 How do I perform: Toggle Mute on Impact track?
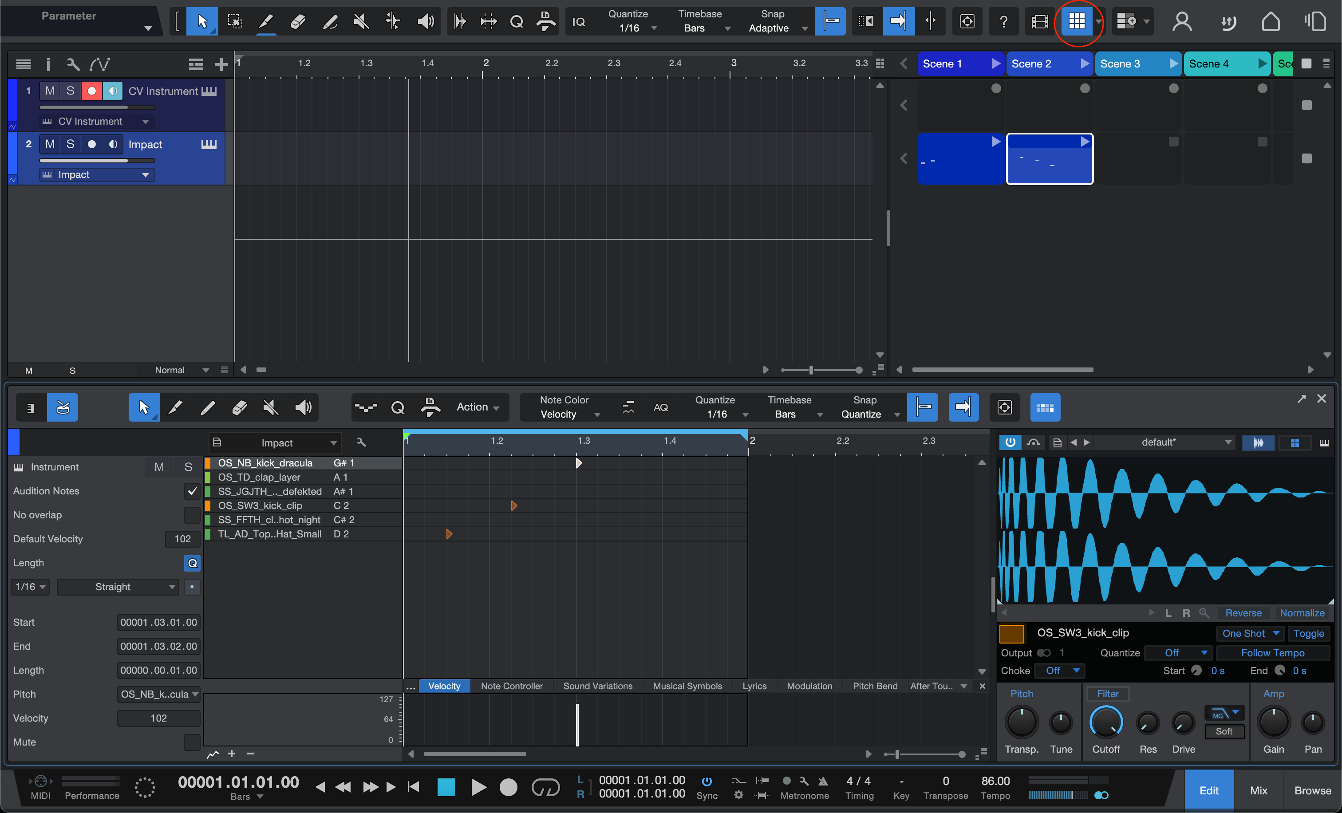pos(50,144)
